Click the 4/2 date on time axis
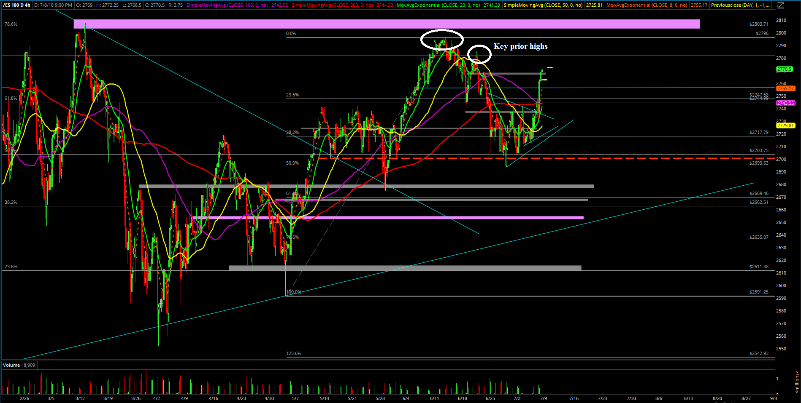The height and width of the screenshot is (403, 801). coord(157,398)
